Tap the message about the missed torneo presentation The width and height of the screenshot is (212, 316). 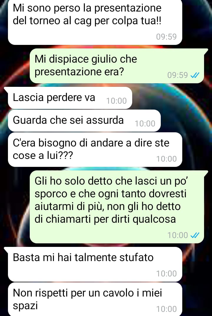[x=95, y=22]
